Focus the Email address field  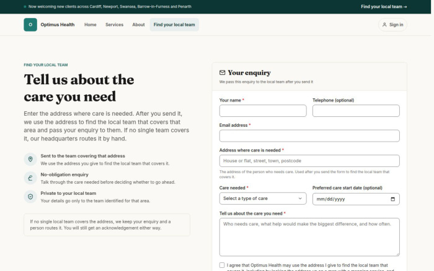309,136
